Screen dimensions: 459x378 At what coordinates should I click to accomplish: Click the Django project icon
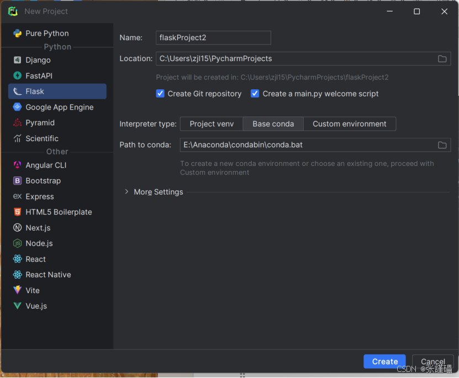tap(17, 60)
